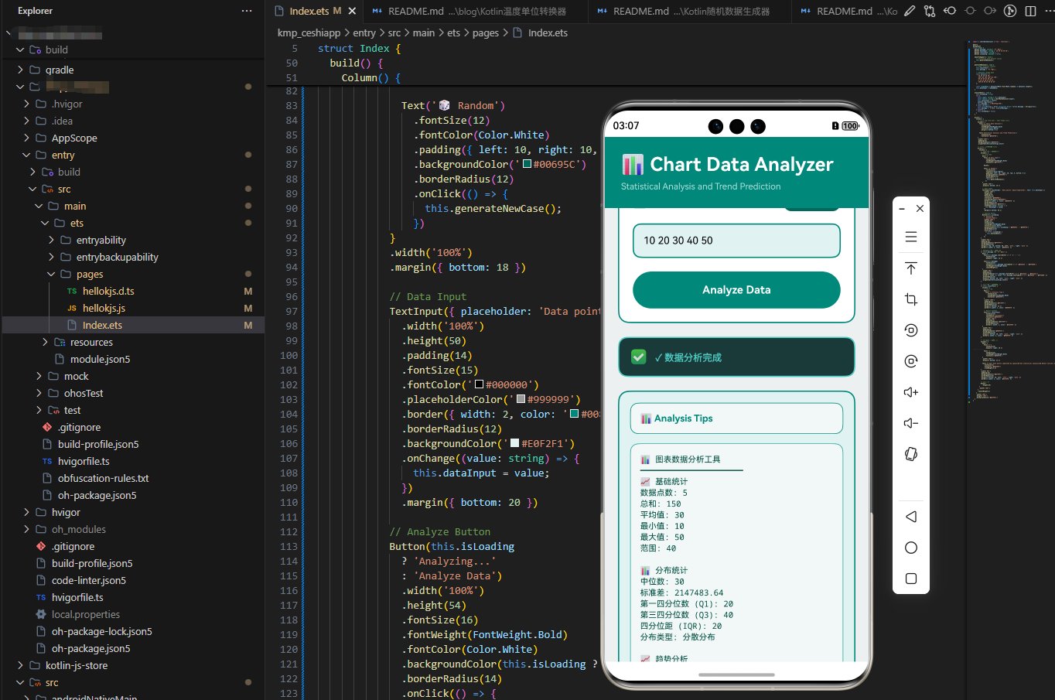Select local.properties in the explorer
Screen dimensions: 1055x700
click(x=85, y=614)
